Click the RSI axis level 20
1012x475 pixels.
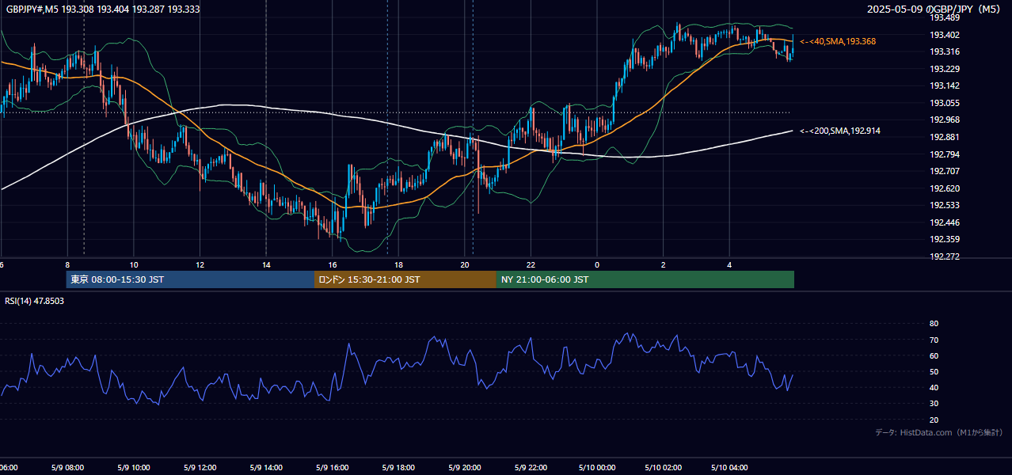[934, 420]
